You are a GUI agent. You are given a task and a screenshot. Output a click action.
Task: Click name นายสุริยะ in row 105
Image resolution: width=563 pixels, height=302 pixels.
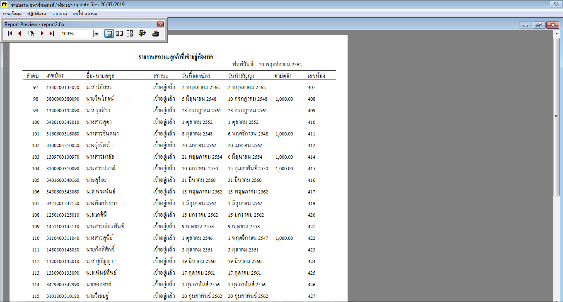pyautogui.click(x=96, y=180)
